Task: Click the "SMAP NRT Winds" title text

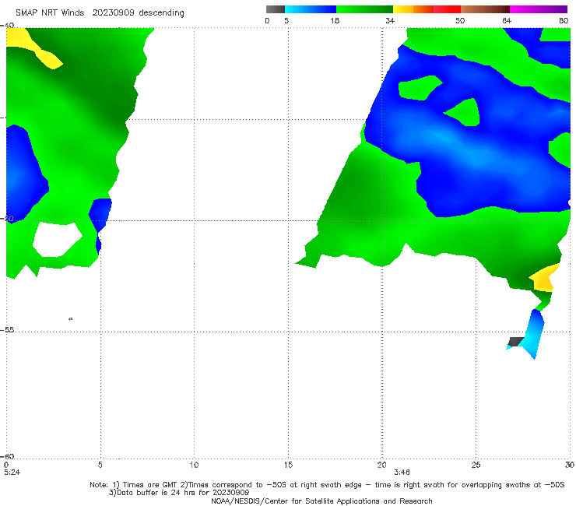Action: pyautogui.click(x=50, y=13)
